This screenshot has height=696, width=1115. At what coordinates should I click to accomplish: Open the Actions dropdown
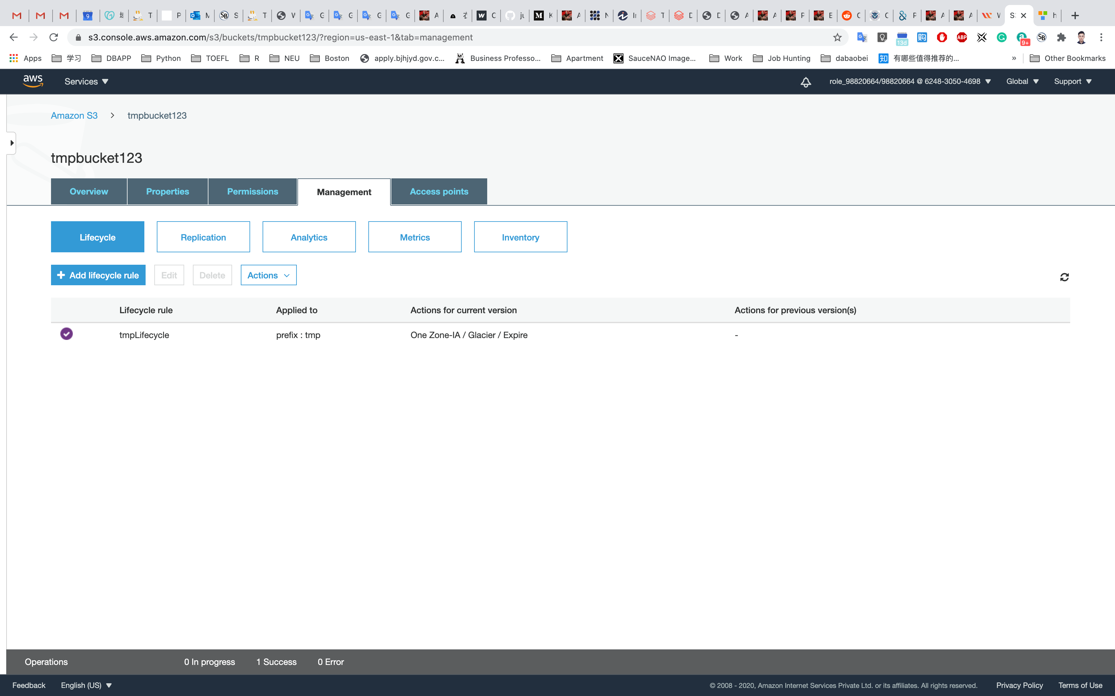pyautogui.click(x=268, y=275)
